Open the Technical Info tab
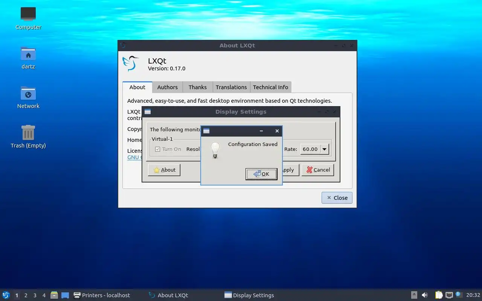 tap(270, 87)
